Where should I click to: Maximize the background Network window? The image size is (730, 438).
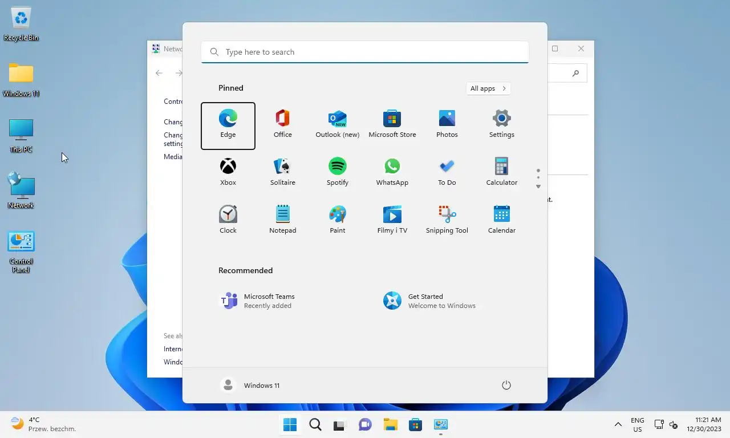[x=555, y=48]
